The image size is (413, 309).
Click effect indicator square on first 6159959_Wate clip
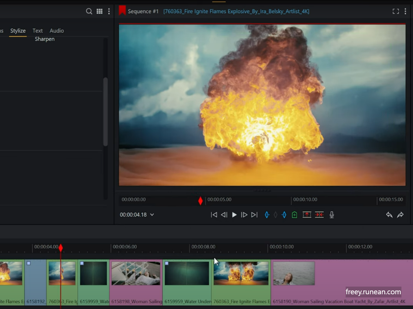(x=82, y=263)
